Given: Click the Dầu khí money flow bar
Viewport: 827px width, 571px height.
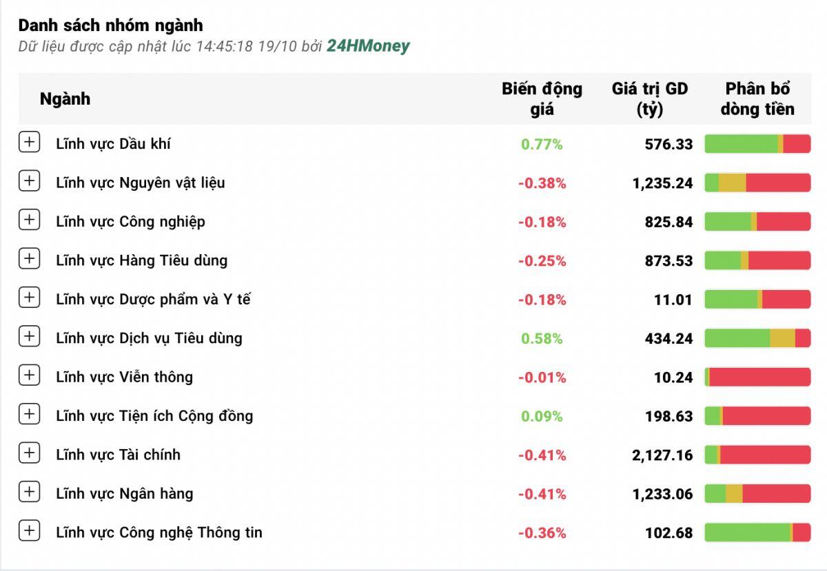Looking at the screenshot, I should (757, 144).
